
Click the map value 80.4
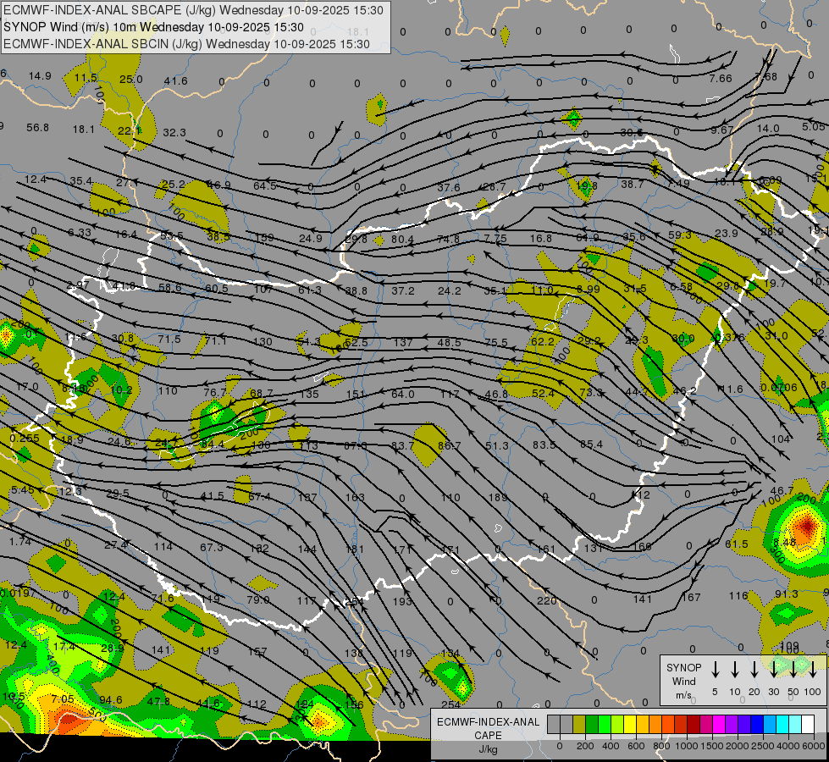(x=402, y=239)
